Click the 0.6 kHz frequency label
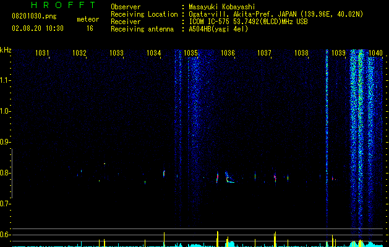The width and height of the screenshot is (389, 247). pos(5,235)
